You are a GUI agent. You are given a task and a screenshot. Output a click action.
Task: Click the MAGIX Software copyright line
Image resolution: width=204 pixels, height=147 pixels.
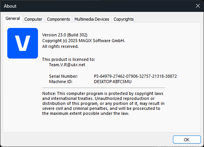[84, 41]
